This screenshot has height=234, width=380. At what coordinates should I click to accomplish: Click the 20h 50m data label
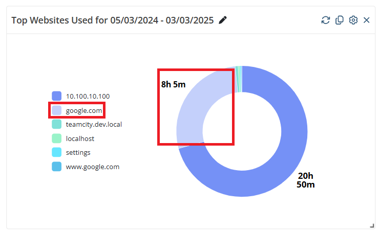tap(306, 180)
